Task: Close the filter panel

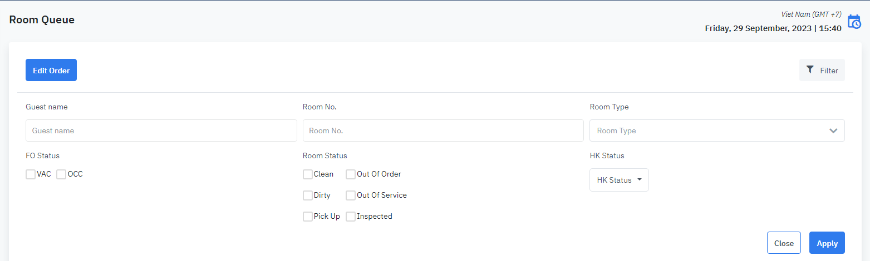Action: 784,243
